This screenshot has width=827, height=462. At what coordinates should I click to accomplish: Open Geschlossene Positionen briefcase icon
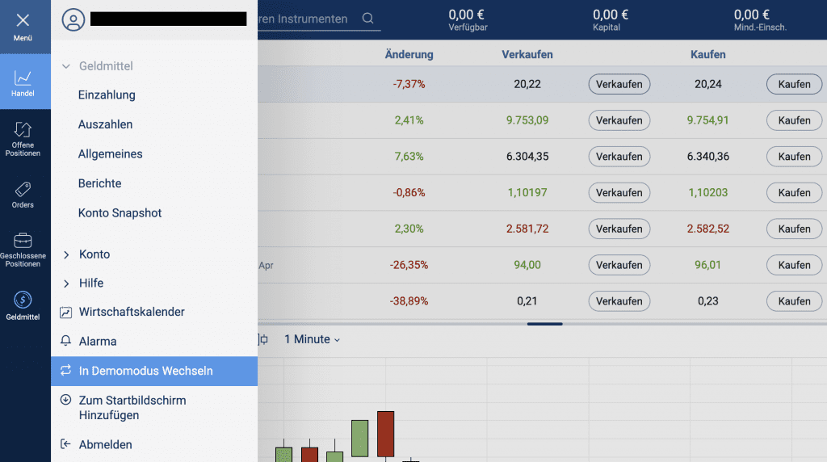[x=23, y=241]
